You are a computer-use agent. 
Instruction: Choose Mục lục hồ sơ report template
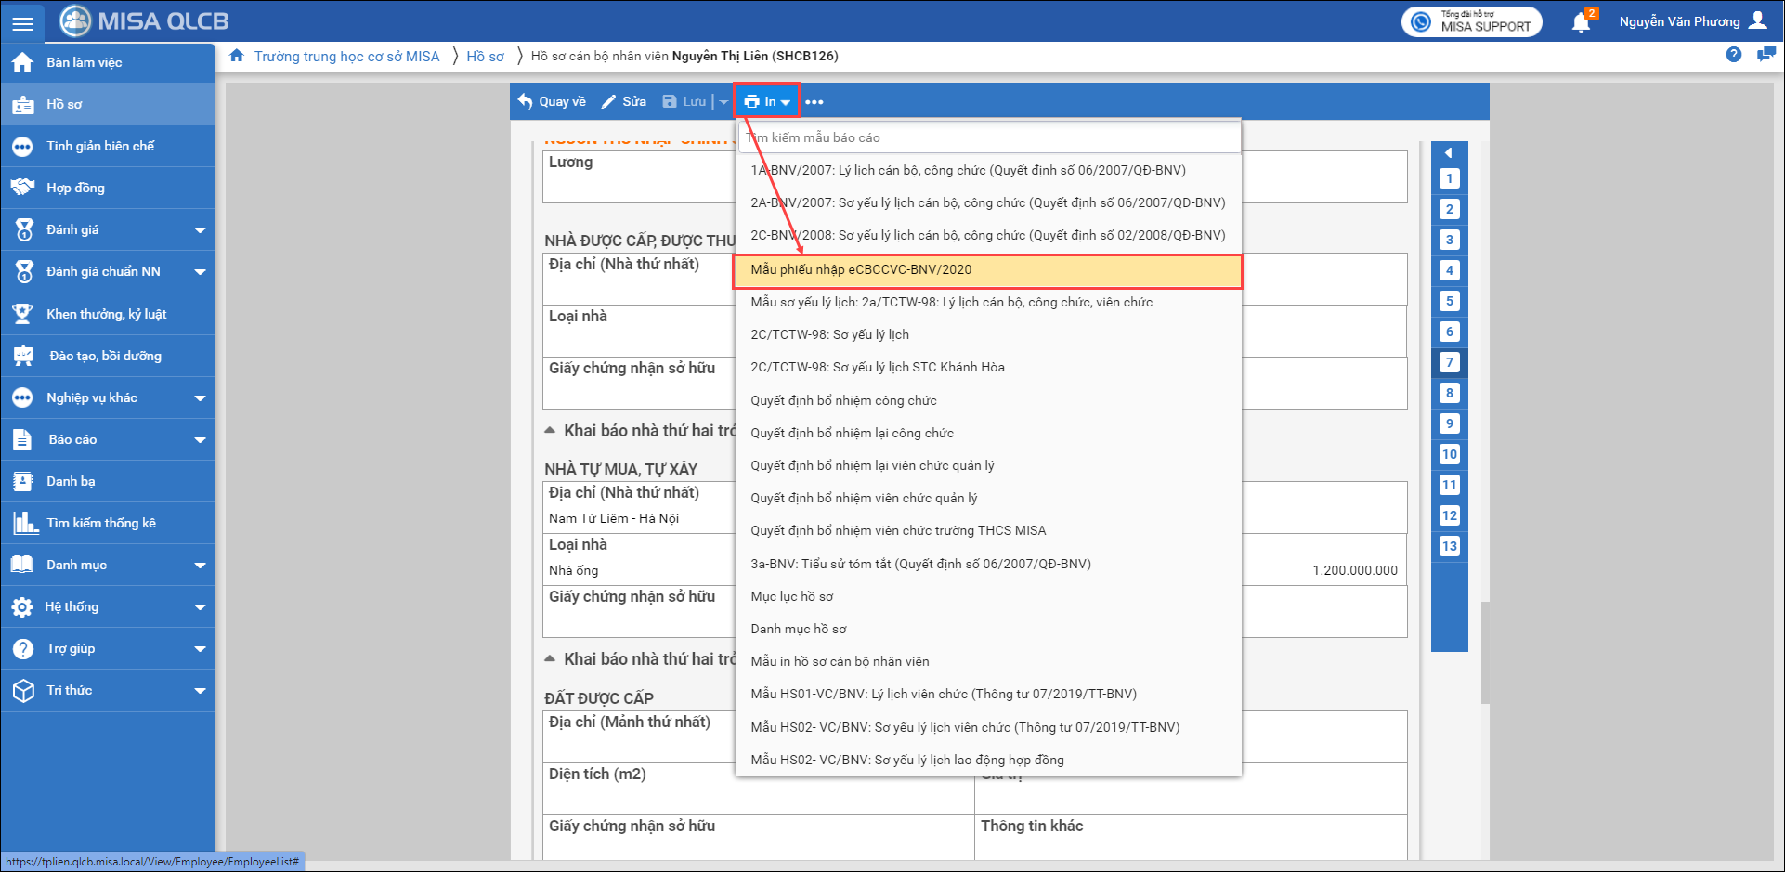point(791,596)
